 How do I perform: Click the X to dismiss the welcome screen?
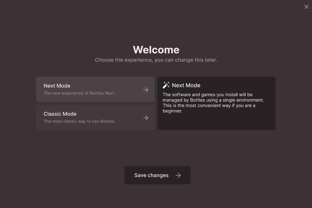click(x=306, y=7)
